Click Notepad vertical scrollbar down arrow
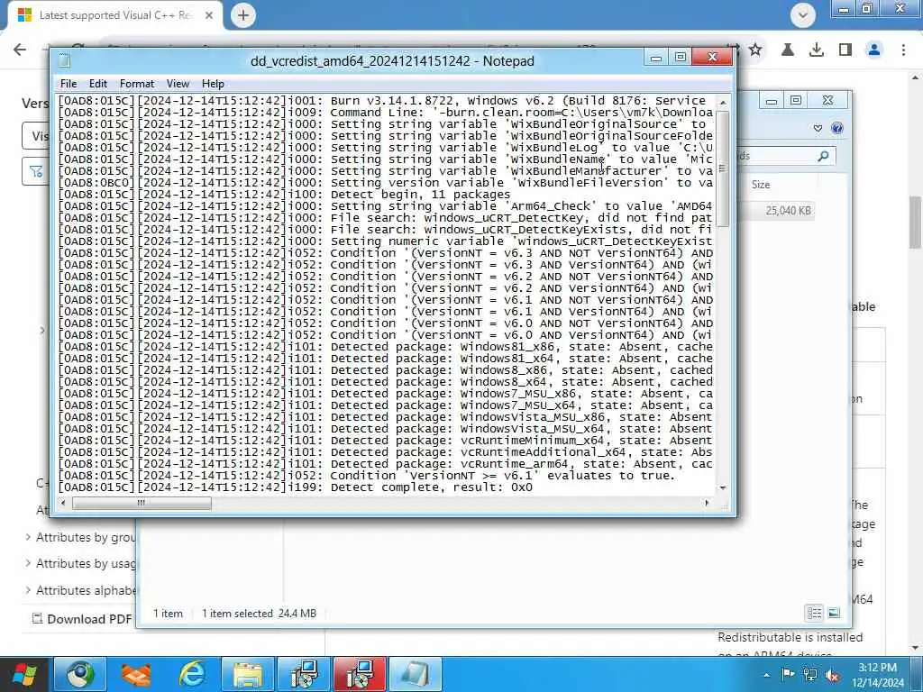 tap(723, 487)
